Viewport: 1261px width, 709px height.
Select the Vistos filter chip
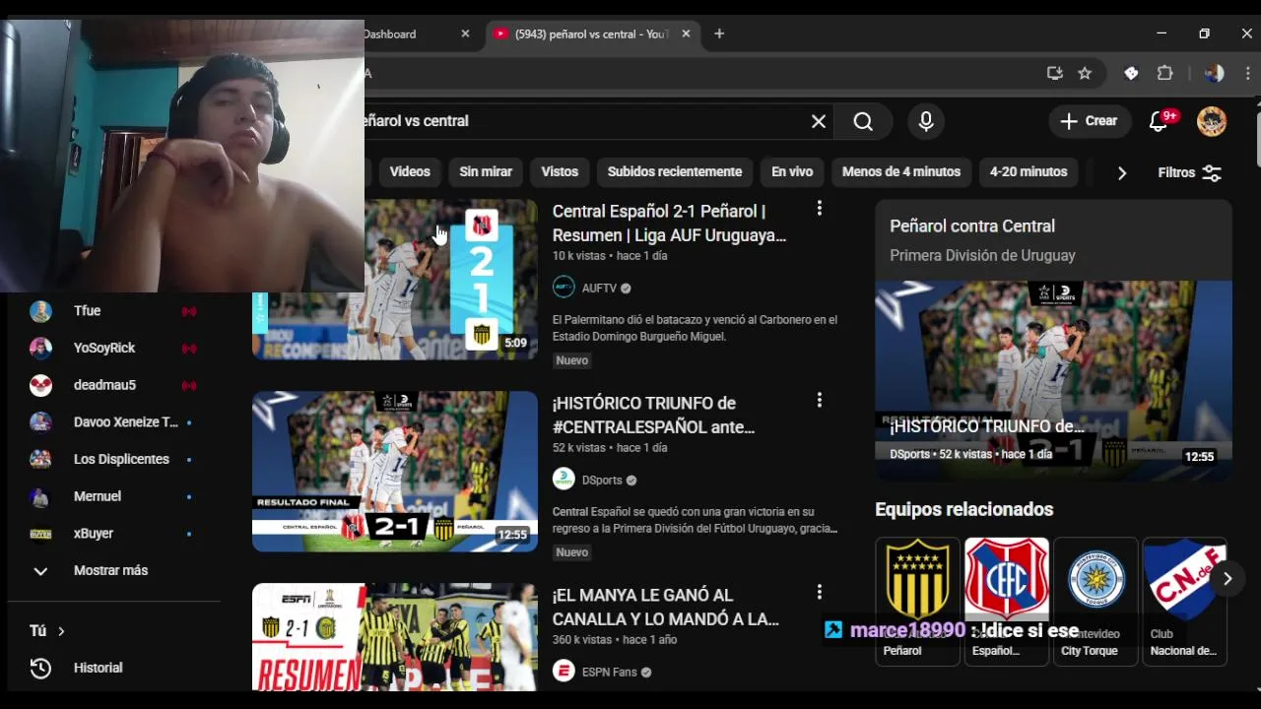point(560,172)
